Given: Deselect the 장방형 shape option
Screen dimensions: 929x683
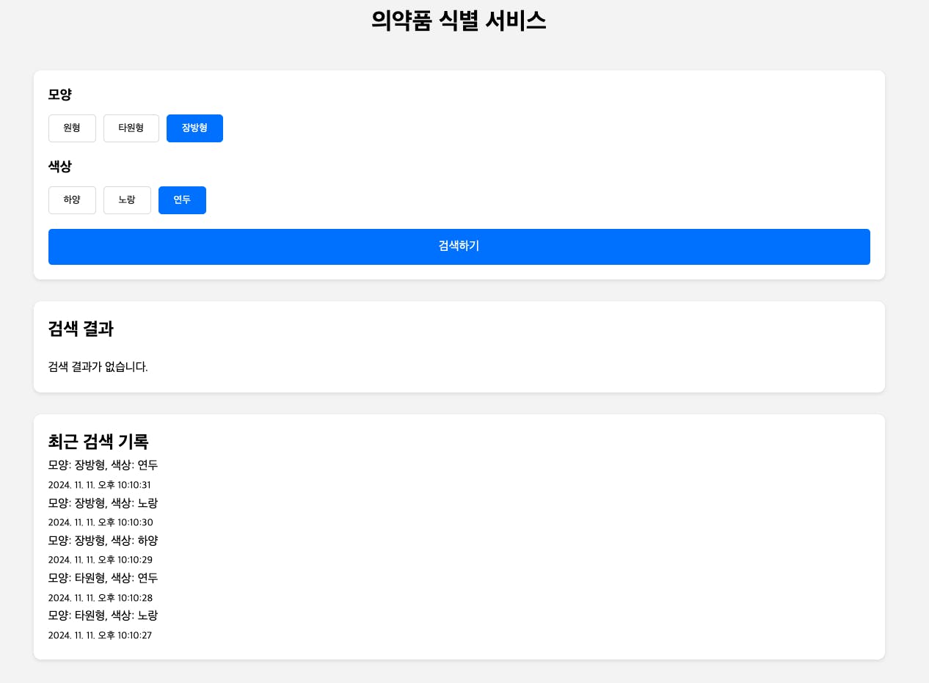Looking at the screenshot, I should pos(194,128).
